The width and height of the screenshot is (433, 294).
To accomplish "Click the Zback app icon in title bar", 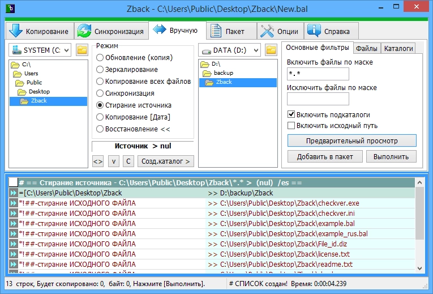I will [x=10, y=8].
